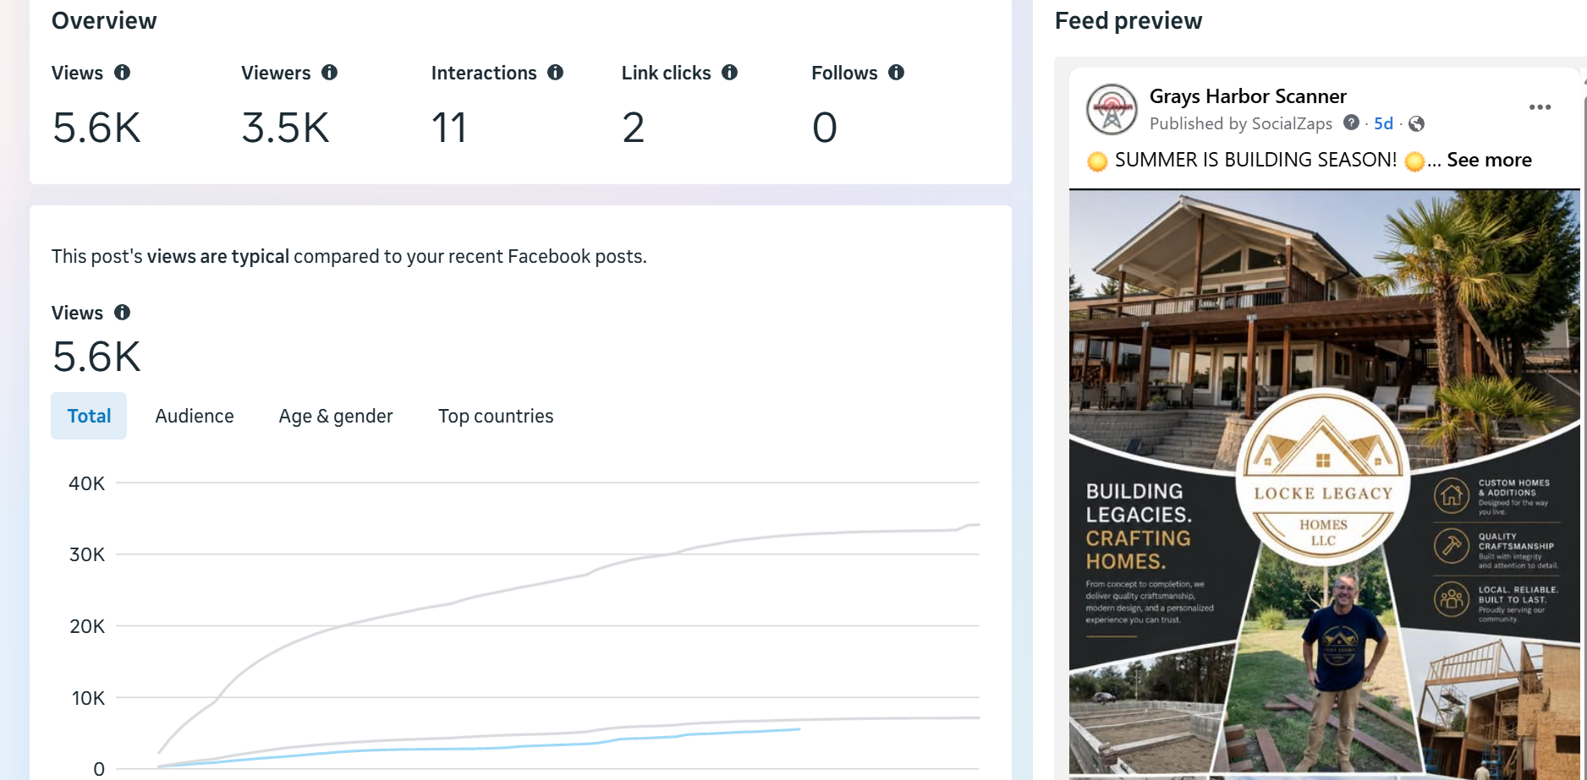Click the 3.5K Viewers value
The height and width of the screenshot is (780, 1587).
tap(285, 128)
